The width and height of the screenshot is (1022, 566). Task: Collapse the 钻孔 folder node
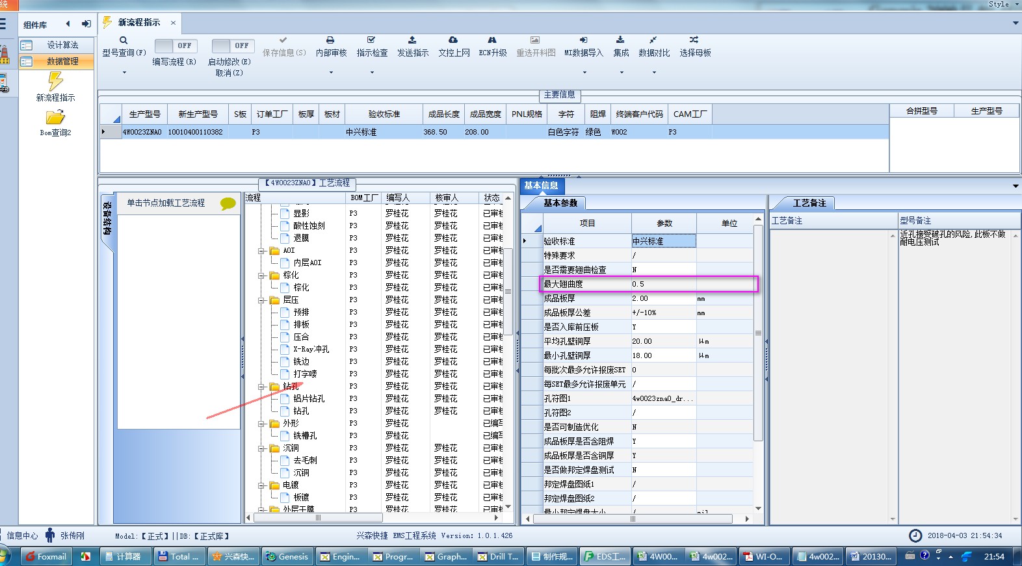click(x=262, y=386)
